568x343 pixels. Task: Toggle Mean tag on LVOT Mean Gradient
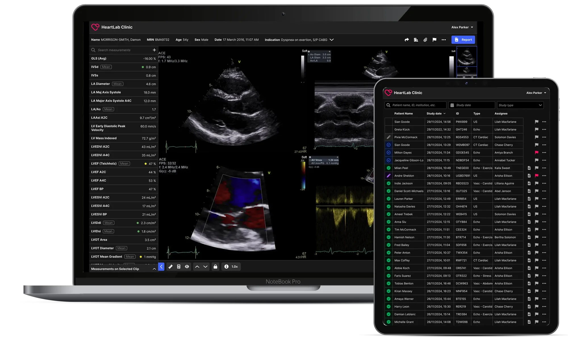(130, 257)
